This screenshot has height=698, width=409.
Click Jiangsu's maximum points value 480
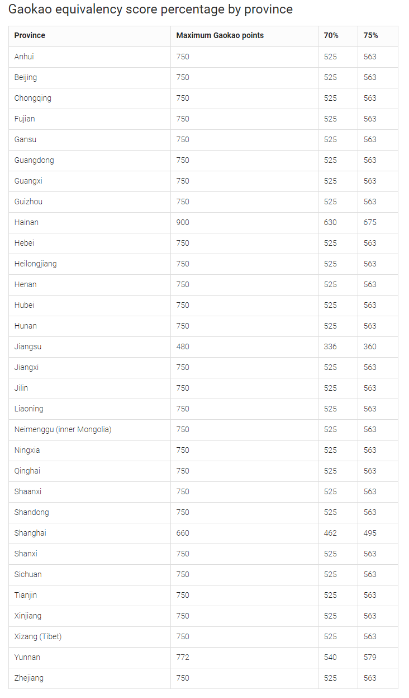[183, 346]
